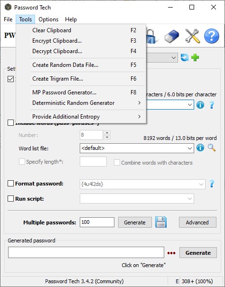Click info icon beside character set field
Screen dimensions: 225x287
click(x=200, y=105)
